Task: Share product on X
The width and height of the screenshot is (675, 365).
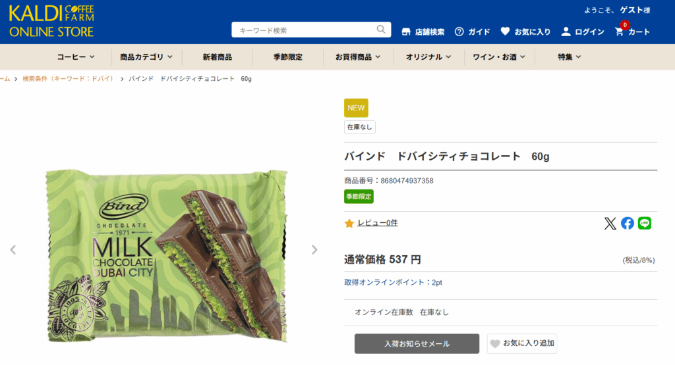Action: tap(610, 224)
